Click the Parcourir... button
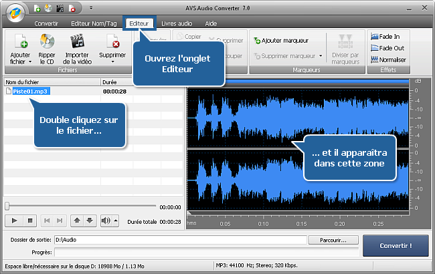Image resolution: width=435 pixels, height=274 pixels. click(333, 239)
